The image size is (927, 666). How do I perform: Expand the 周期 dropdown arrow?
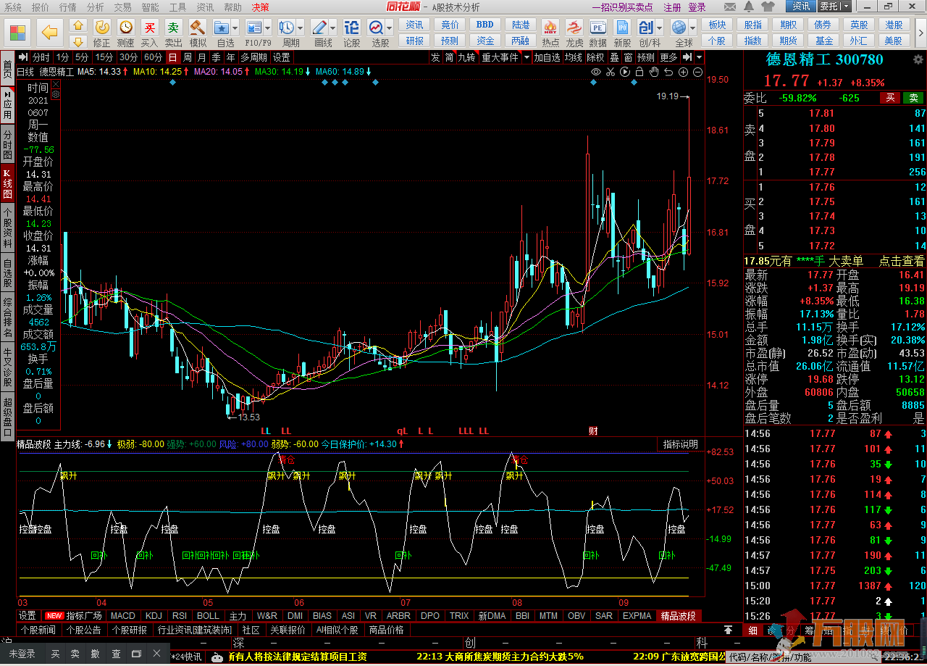coord(301,28)
